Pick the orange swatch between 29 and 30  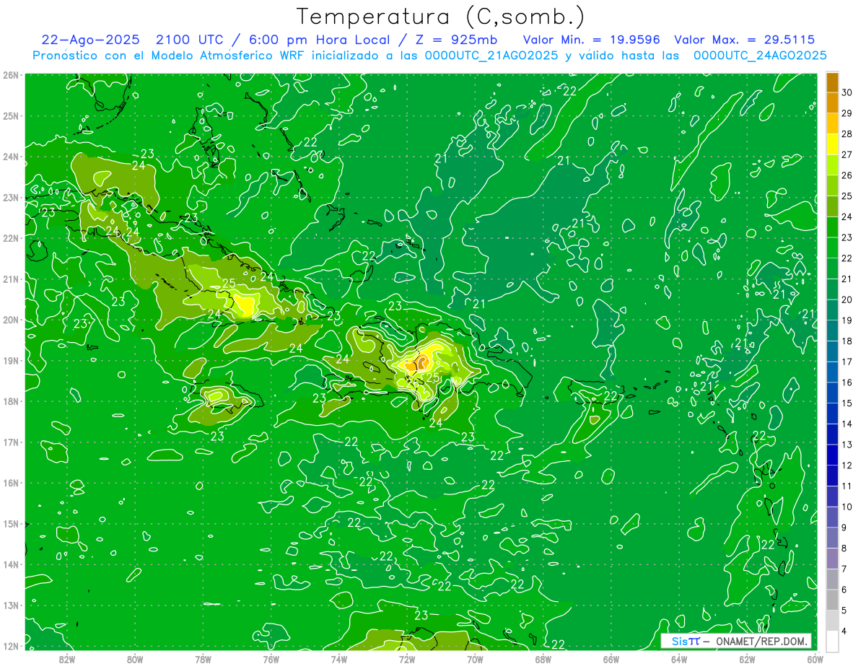pyautogui.click(x=832, y=102)
